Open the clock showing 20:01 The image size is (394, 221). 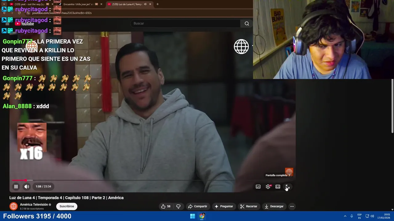click(384, 216)
